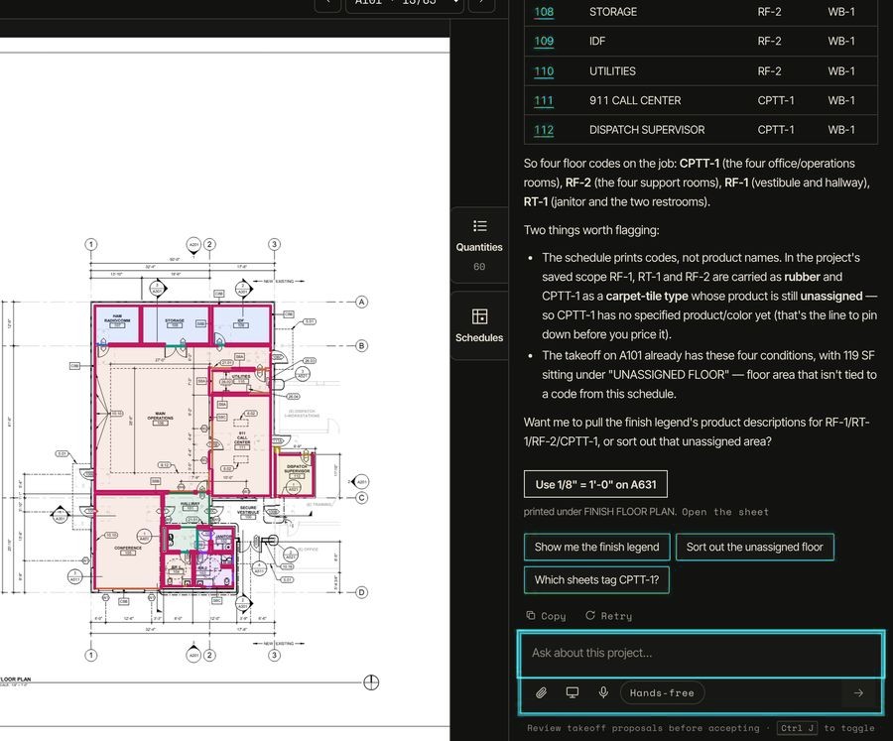Screen dimensions: 893x741
Task: Click the 911 Call Center room on the plan
Action: click(x=241, y=444)
